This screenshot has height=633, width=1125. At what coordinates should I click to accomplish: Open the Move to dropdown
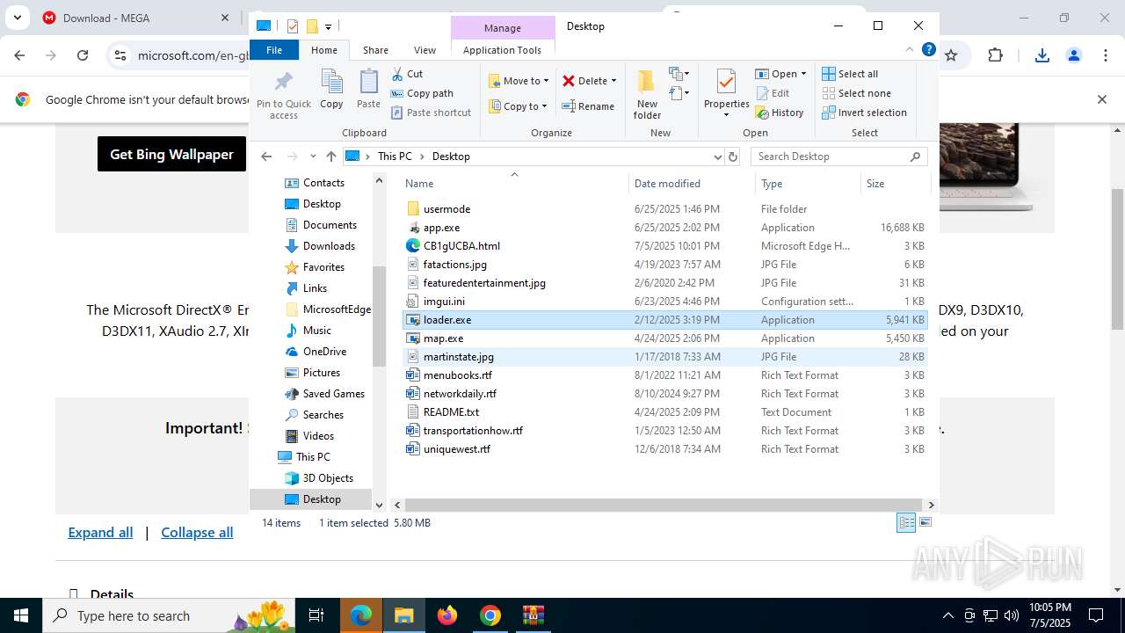click(x=519, y=81)
